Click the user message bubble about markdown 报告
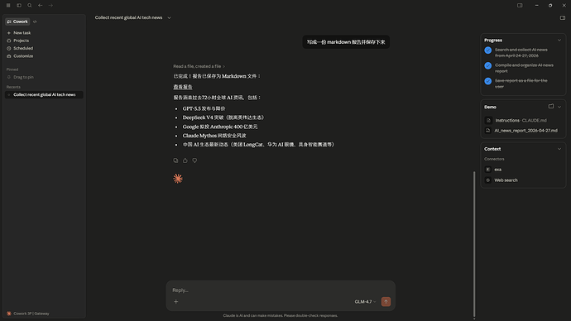This screenshot has width=571, height=321. 346,42
